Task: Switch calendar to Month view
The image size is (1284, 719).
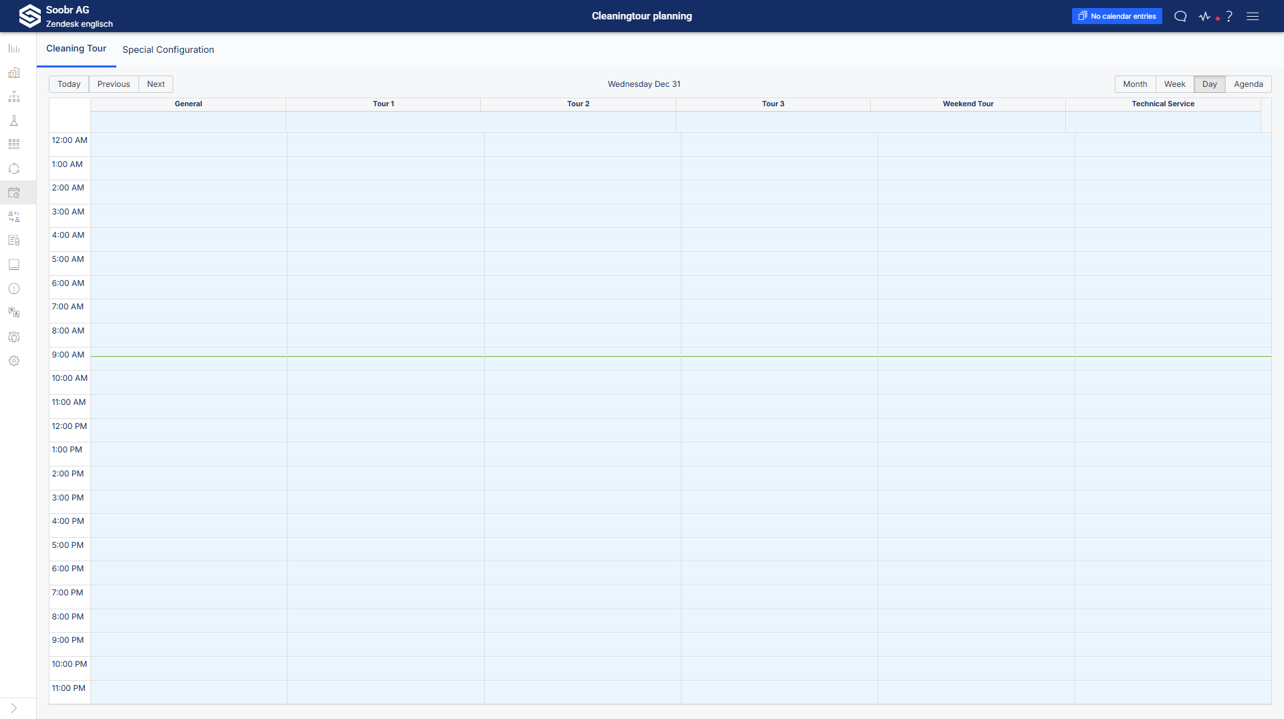Action: tap(1135, 84)
